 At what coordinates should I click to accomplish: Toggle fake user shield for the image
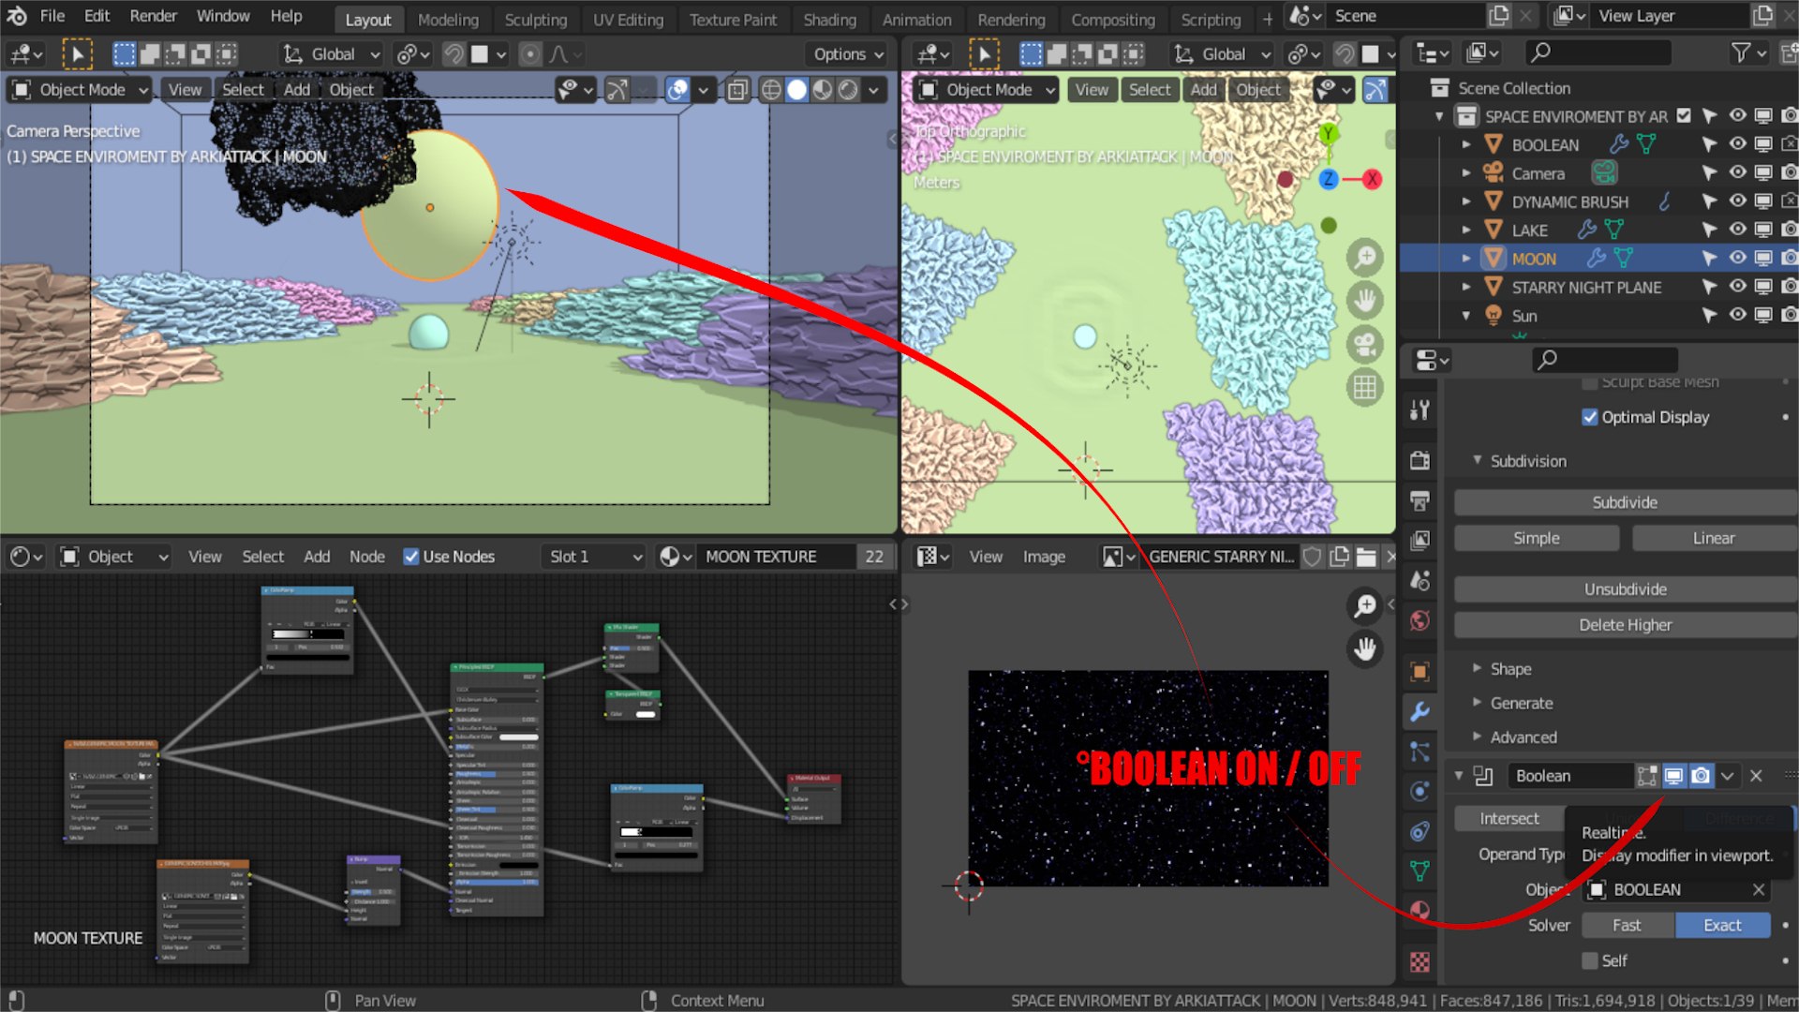point(1313,557)
